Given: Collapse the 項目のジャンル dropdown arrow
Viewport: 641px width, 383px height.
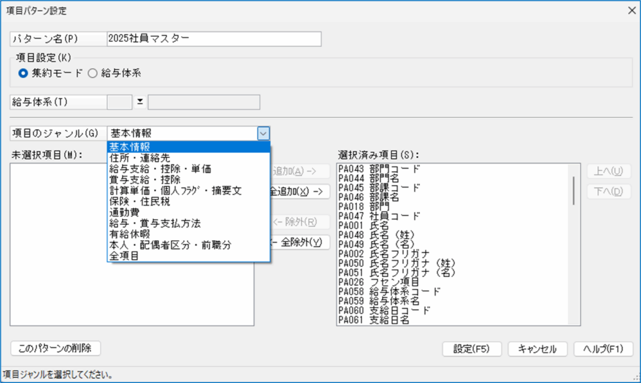Looking at the screenshot, I should point(264,133).
